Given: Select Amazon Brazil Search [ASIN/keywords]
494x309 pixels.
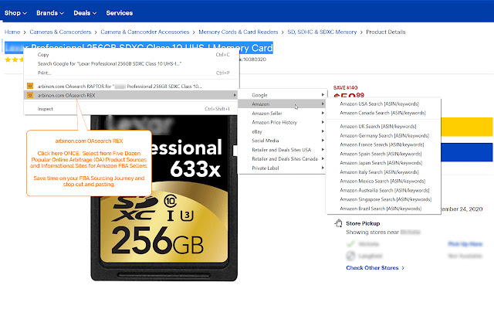Looking at the screenshot, I should (383, 209).
